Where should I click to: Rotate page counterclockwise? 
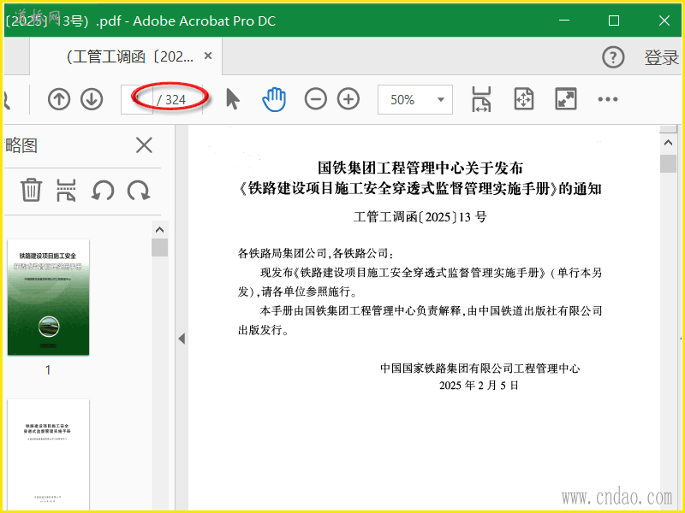[x=103, y=191]
